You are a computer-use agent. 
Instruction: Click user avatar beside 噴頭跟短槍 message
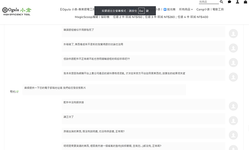click(233, 34)
